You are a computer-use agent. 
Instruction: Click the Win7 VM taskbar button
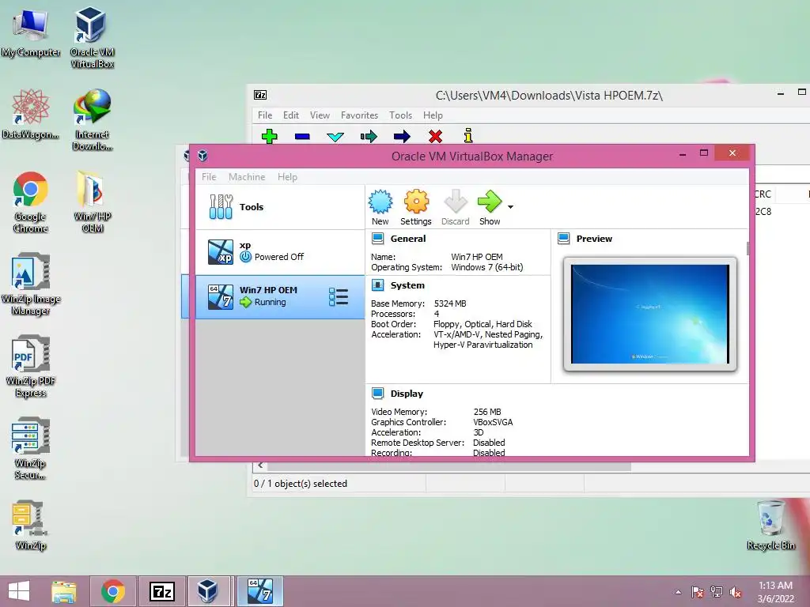pyautogui.click(x=260, y=591)
